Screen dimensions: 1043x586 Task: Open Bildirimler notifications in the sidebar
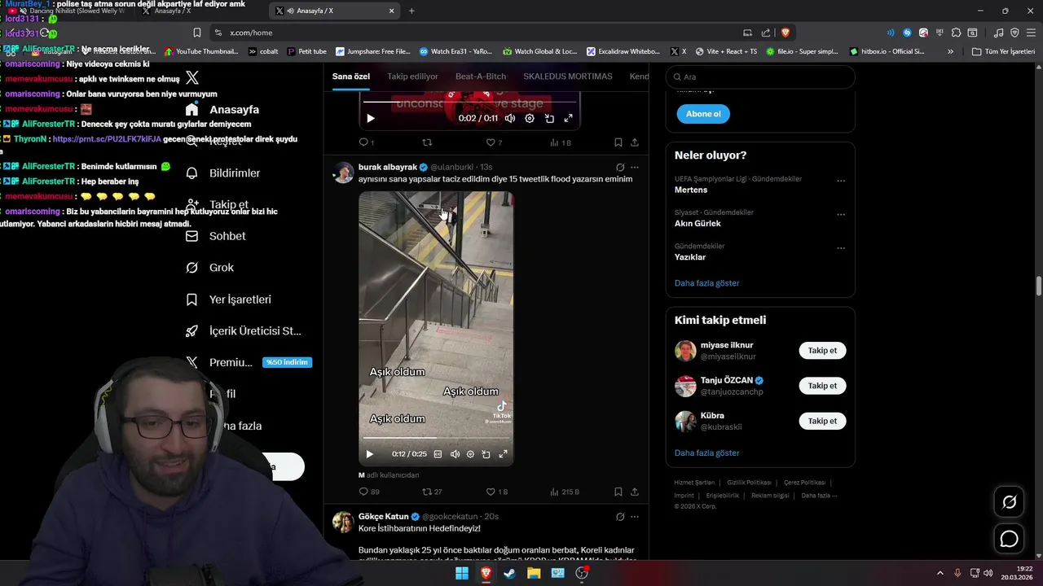222,173
